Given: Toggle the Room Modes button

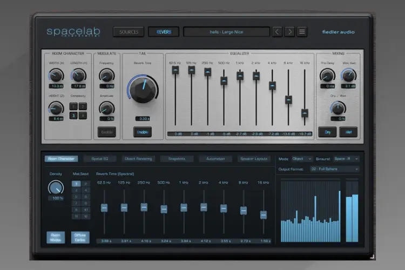Looking at the screenshot, I should (x=55, y=237).
